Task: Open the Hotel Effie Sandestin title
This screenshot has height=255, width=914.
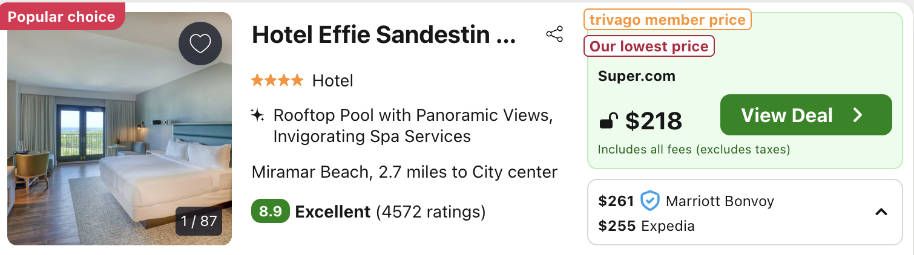Action: pyautogui.click(x=384, y=35)
